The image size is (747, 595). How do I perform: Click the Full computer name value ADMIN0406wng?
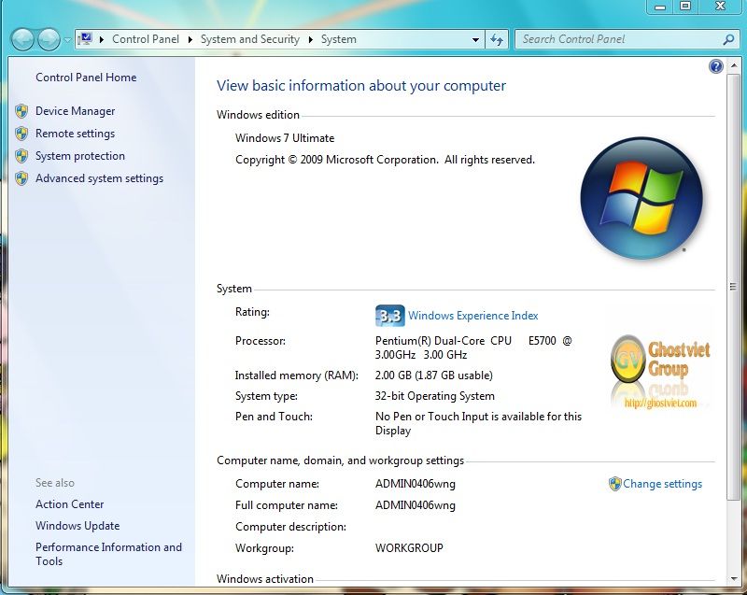[415, 505]
